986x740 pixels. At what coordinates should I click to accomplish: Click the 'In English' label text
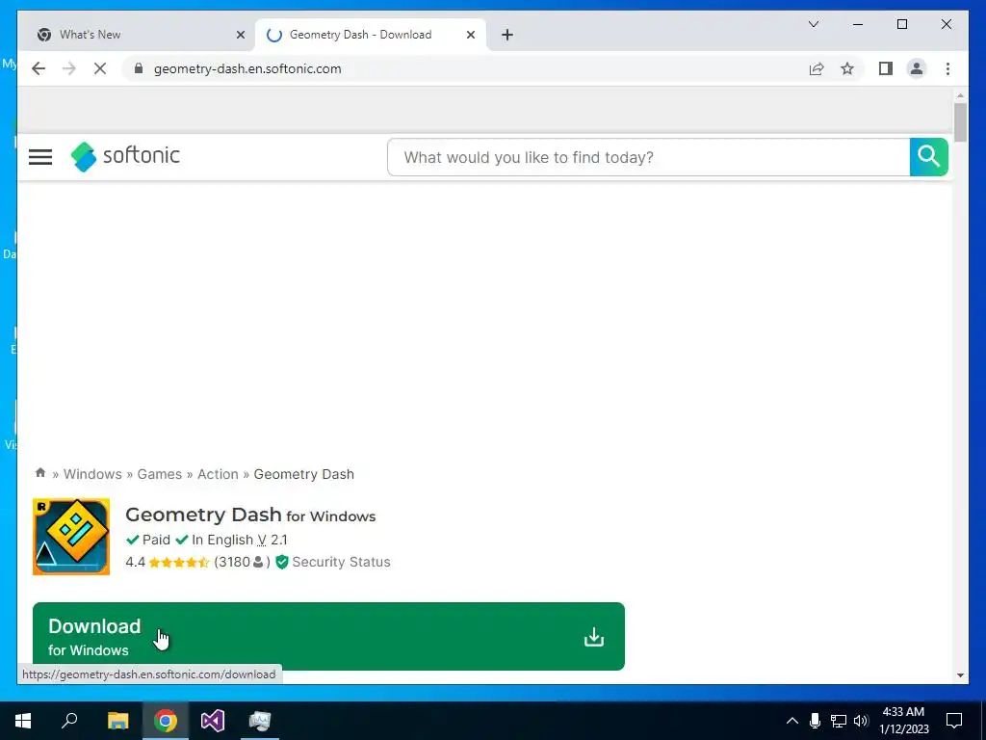222,540
